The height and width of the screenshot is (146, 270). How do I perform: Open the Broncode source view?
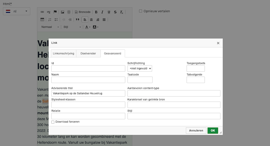click(x=83, y=12)
